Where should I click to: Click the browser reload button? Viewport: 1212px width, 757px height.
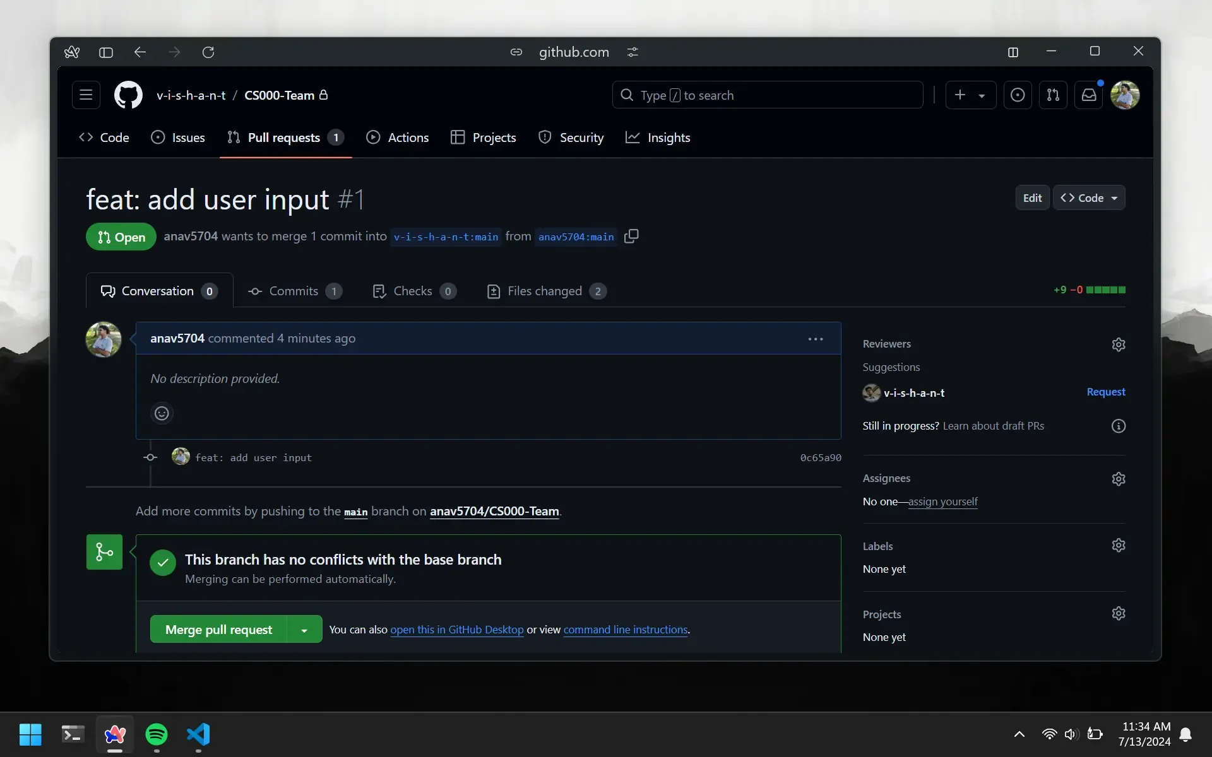pyautogui.click(x=208, y=52)
